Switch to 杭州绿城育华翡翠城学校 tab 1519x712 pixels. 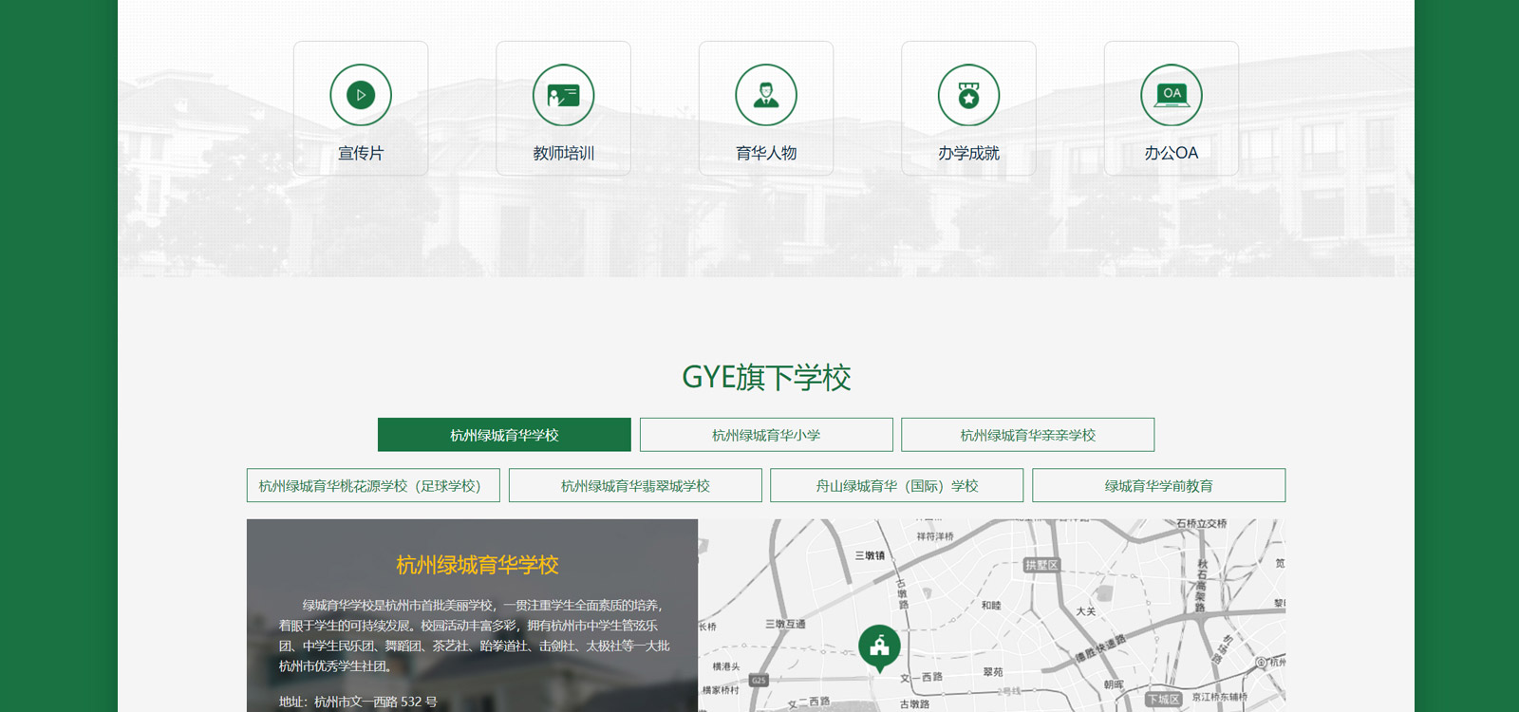(x=635, y=485)
